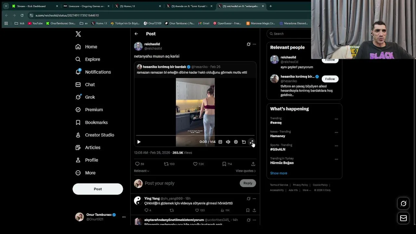Reload the page
The width and height of the screenshot is (416, 234).
22,15
